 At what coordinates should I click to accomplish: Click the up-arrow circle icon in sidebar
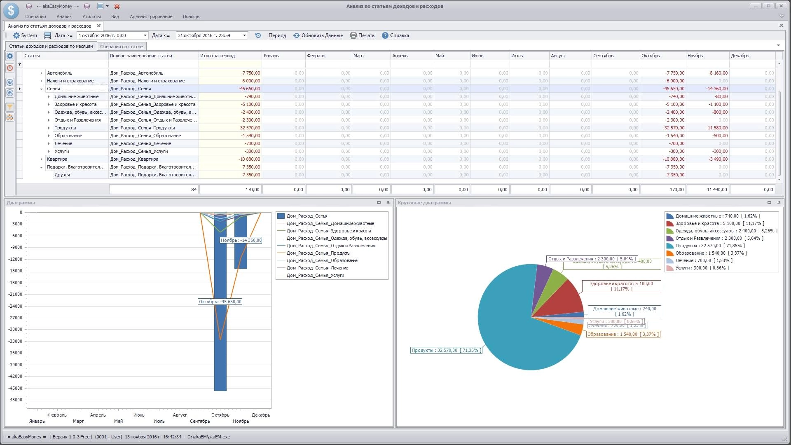click(x=10, y=93)
